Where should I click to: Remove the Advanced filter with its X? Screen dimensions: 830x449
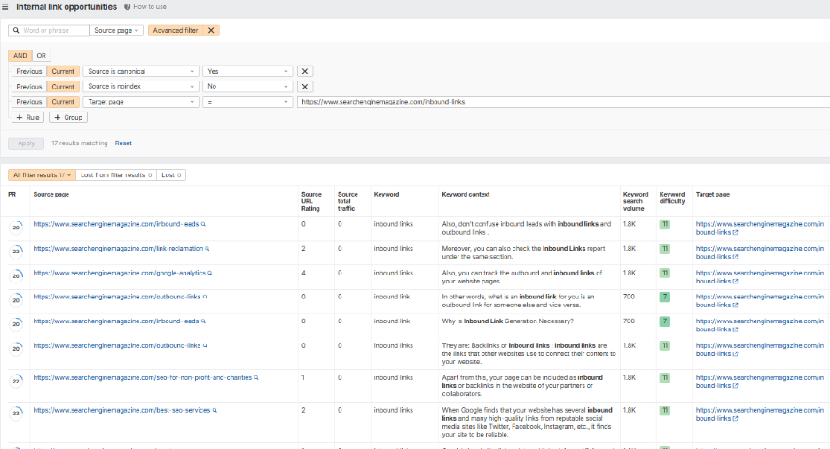pyautogui.click(x=210, y=30)
